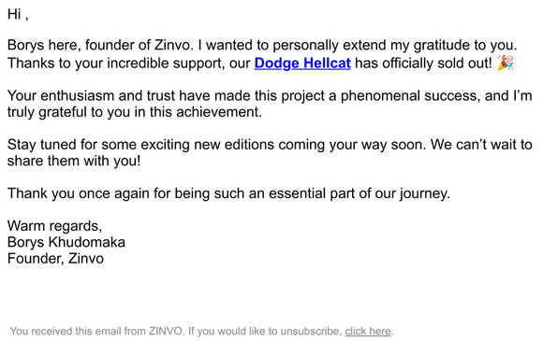Open the Dodge Hellcat link

pos(302,64)
